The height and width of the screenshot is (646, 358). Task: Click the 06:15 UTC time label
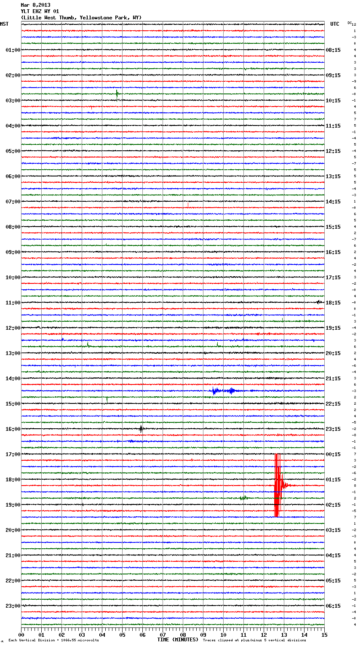333,606
